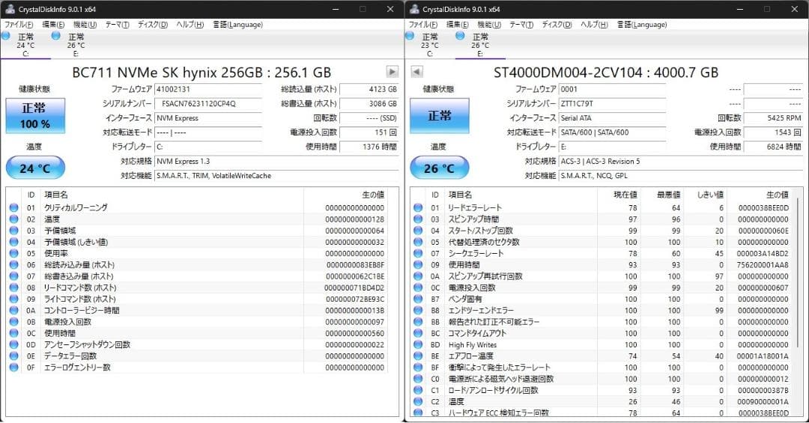This screenshot has height=423, width=809.
Task: Open ファイル menu in left CrystalDiskInfo window
Action: tap(19, 24)
